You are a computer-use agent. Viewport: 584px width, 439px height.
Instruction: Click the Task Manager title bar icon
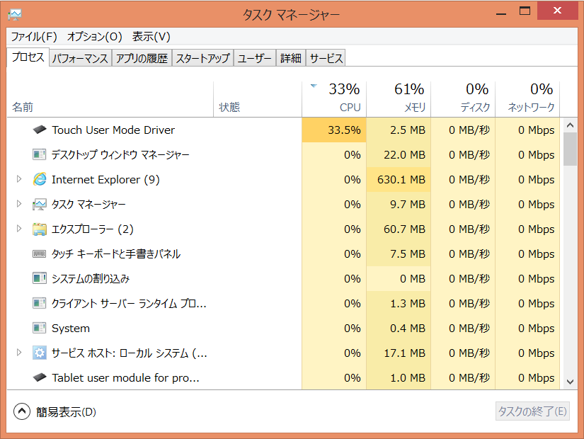click(15, 15)
